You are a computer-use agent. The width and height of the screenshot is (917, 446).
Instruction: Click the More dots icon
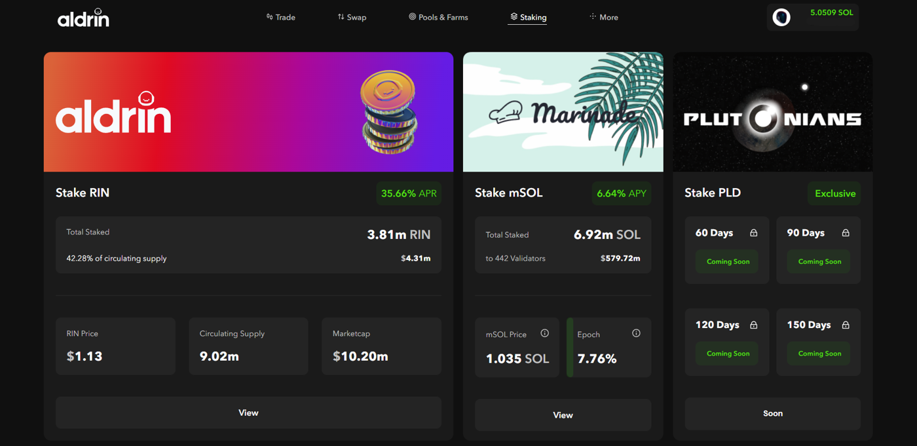tap(593, 16)
